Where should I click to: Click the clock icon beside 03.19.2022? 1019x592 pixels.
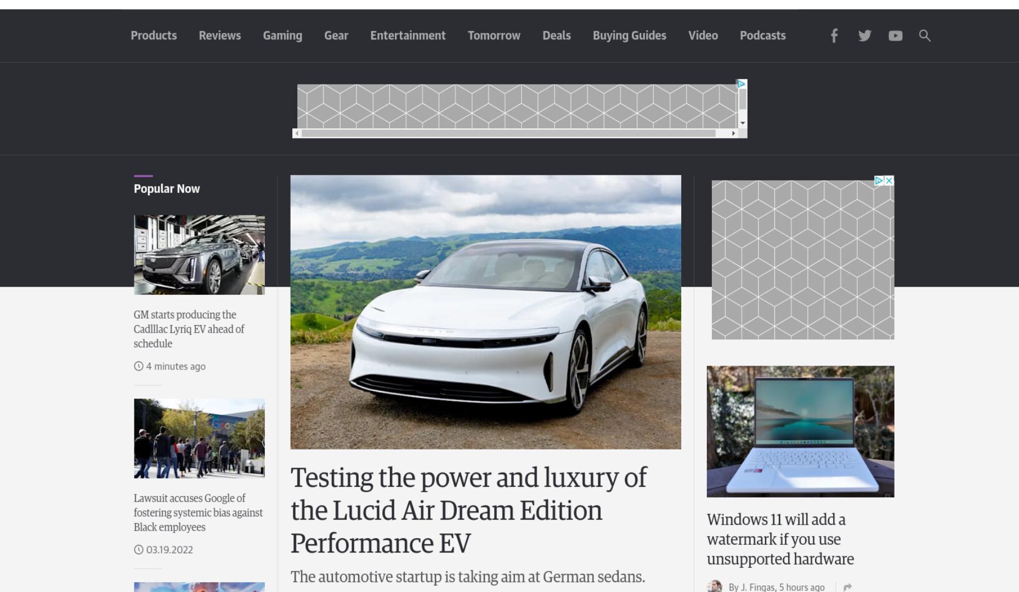coord(138,550)
